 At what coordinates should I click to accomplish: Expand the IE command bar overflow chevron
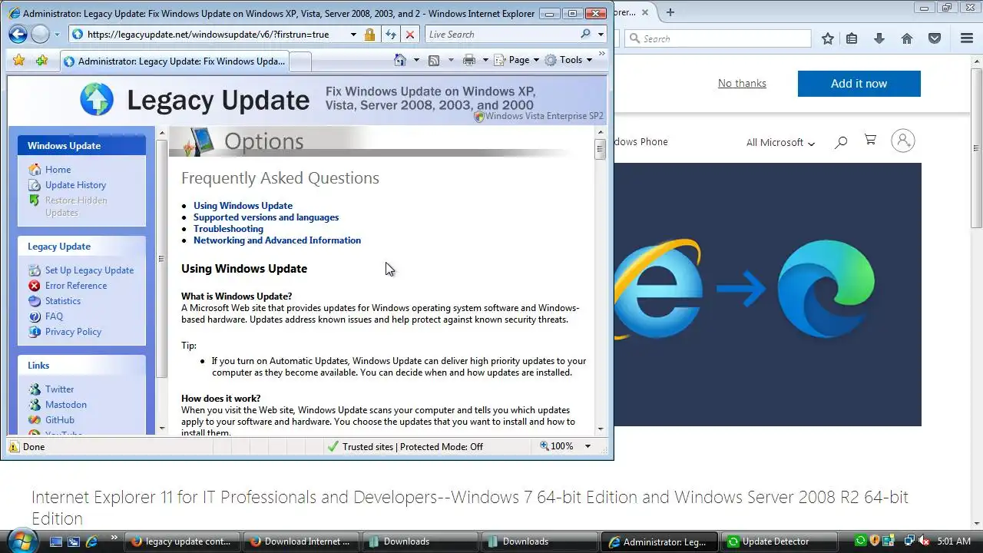click(602, 55)
